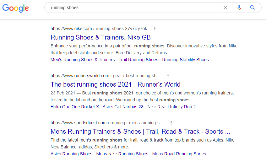Click the blue magnifier search icon

pos(252,8)
